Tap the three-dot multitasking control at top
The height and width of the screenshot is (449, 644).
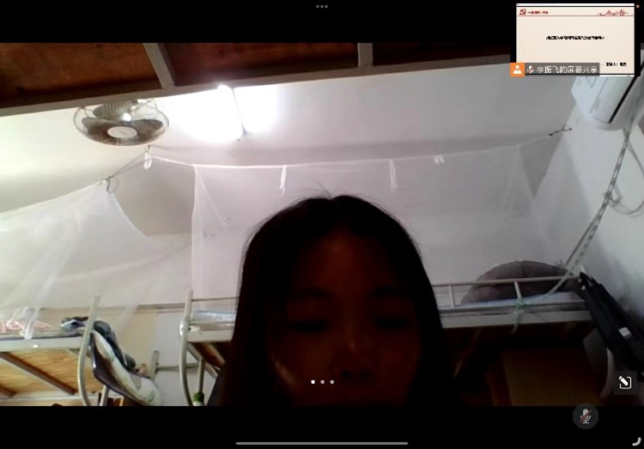tap(322, 6)
